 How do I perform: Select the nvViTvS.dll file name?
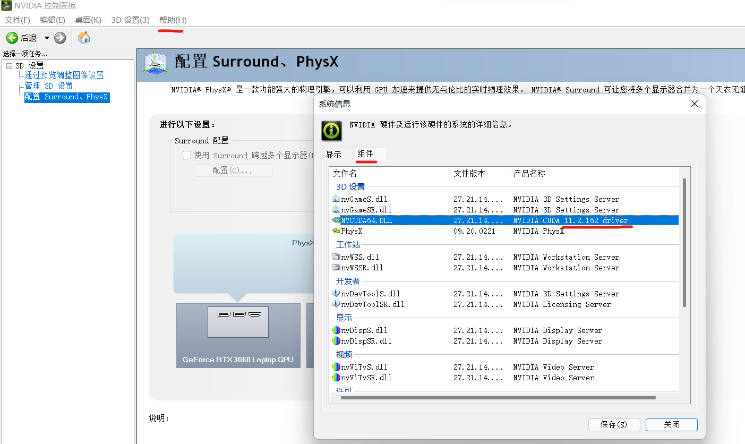364,367
